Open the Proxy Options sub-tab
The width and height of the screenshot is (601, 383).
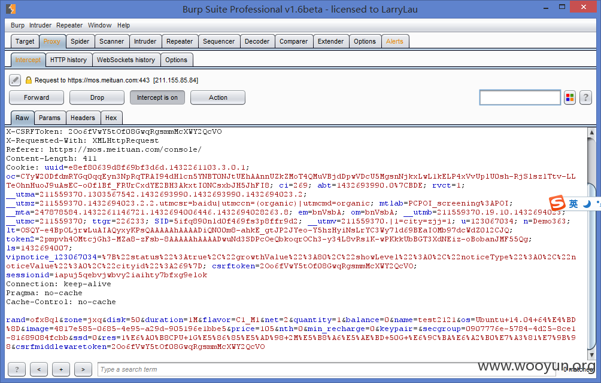pos(177,60)
